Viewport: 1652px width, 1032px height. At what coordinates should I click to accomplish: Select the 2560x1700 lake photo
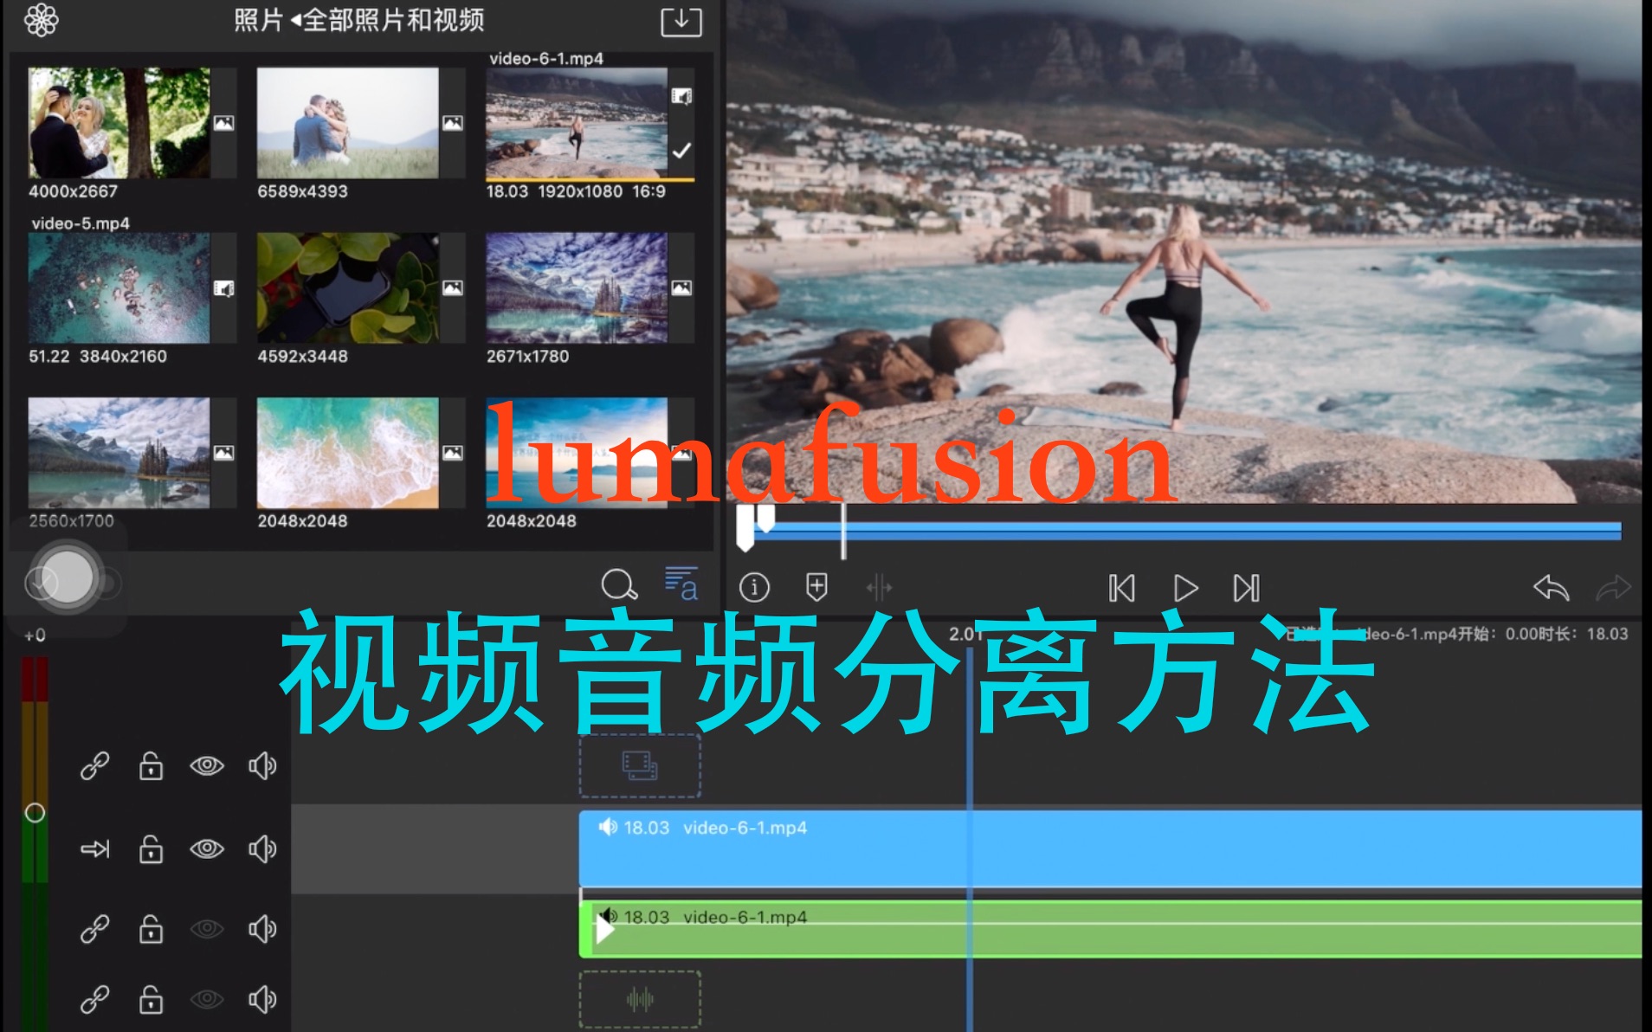pyautogui.click(x=119, y=453)
